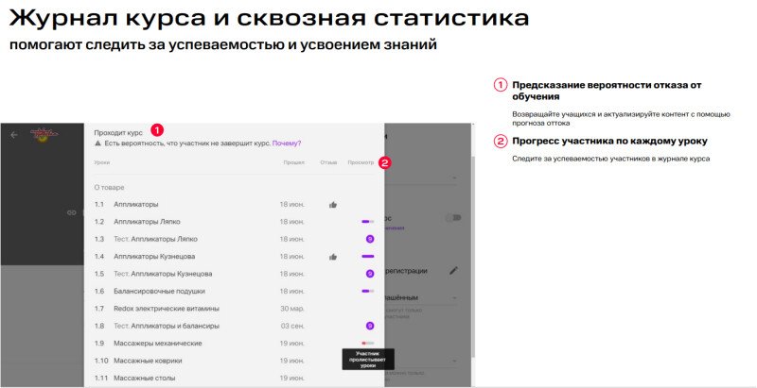Click the full progress bar for lesson 1.4
Viewport: 757px width, 388px height.
pos(368,257)
